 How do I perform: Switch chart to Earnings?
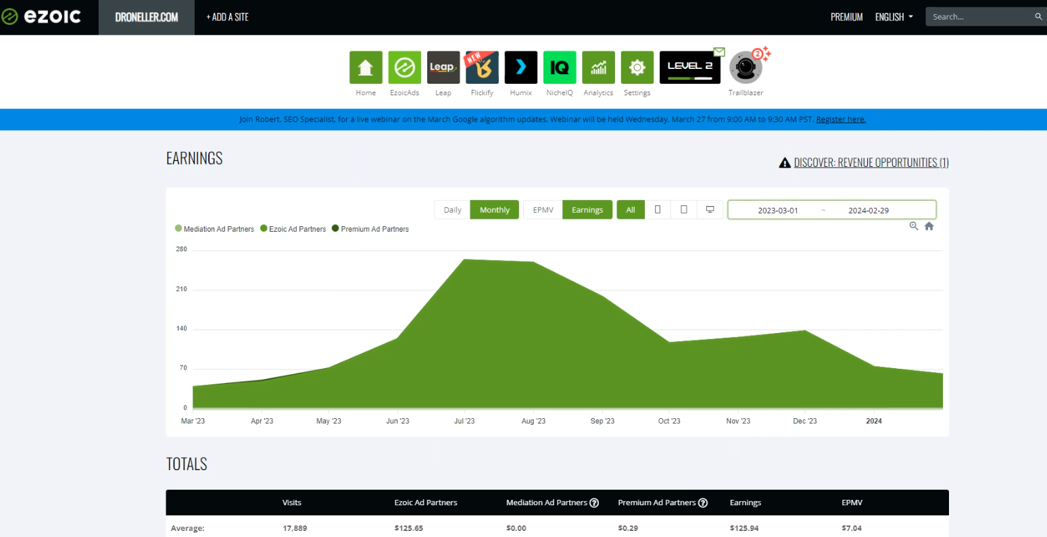[587, 210]
